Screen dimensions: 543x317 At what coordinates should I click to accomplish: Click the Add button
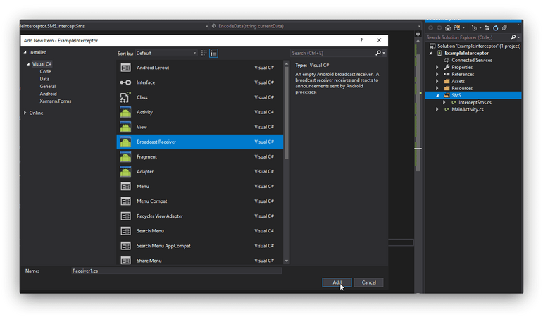click(337, 282)
